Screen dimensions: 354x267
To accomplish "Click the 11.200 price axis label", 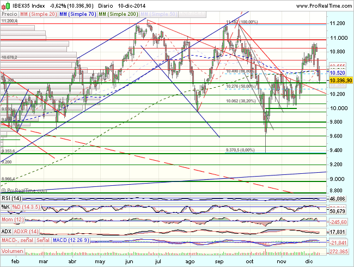I will [338, 23].
